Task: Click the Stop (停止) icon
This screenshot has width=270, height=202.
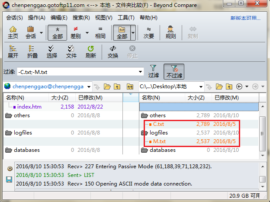Action: 132,51
